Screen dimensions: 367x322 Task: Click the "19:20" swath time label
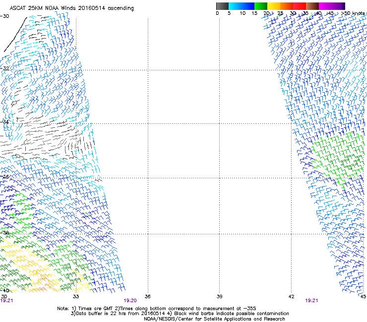tap(130, 301)
